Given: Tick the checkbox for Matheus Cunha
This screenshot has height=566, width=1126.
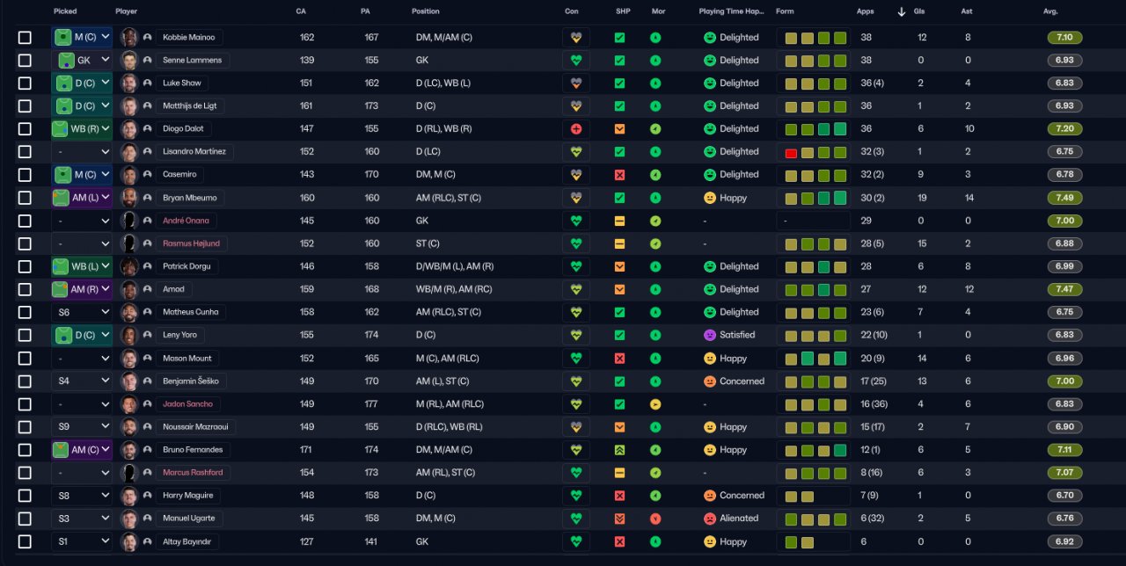Looking at the screenshot, I should point(25,312).
